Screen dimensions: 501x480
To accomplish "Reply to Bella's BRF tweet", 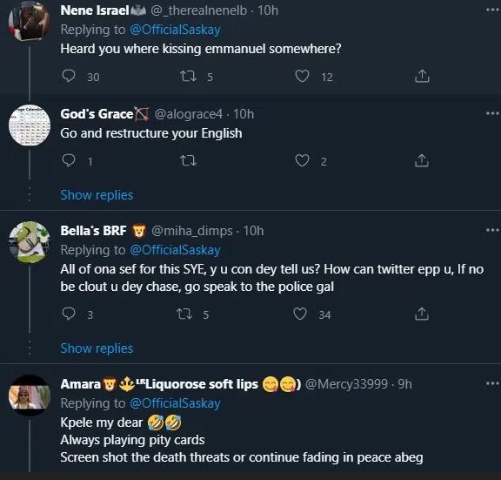I will tap(69, 314).
